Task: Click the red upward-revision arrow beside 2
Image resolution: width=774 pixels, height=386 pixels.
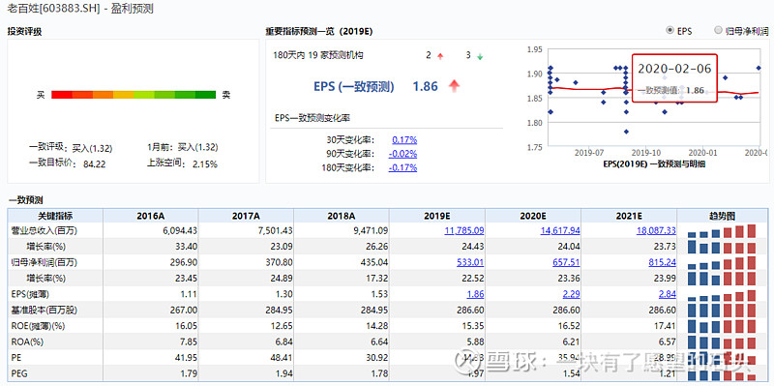Action: coord(440,56)
